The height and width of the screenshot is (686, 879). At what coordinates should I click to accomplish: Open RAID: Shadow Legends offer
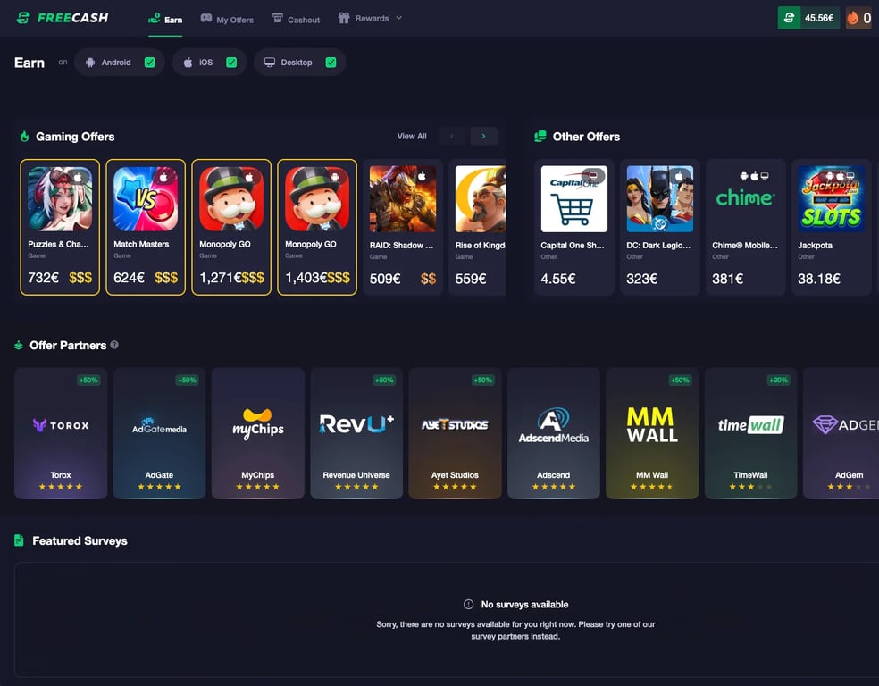point(403,227)
